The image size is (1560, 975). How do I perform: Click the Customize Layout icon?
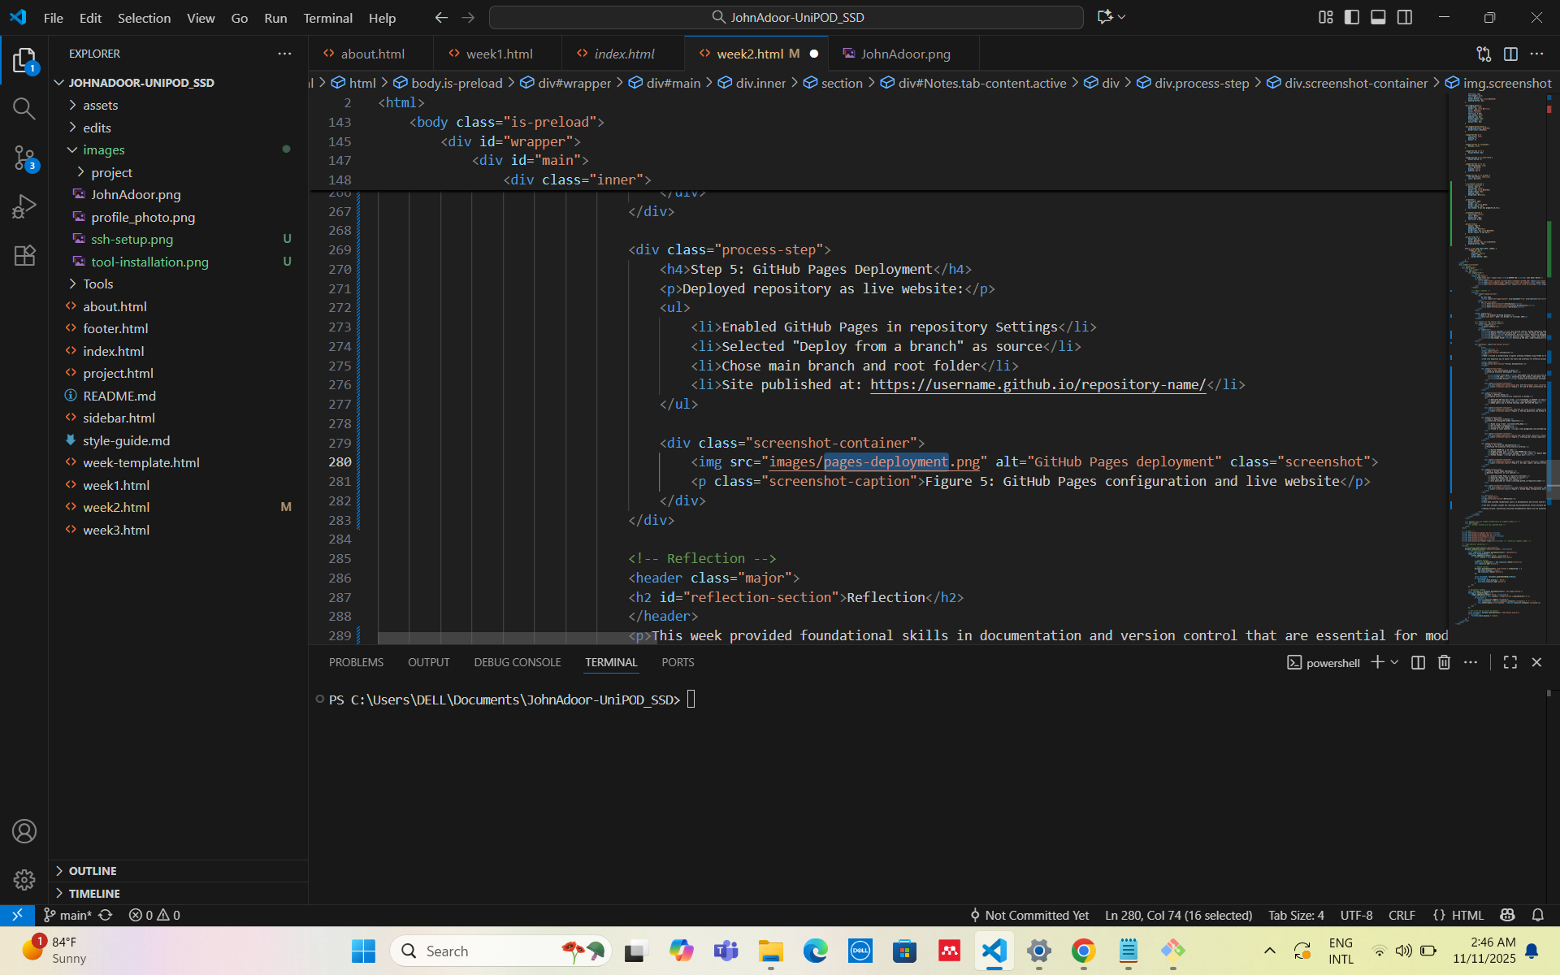point(1326,17)
